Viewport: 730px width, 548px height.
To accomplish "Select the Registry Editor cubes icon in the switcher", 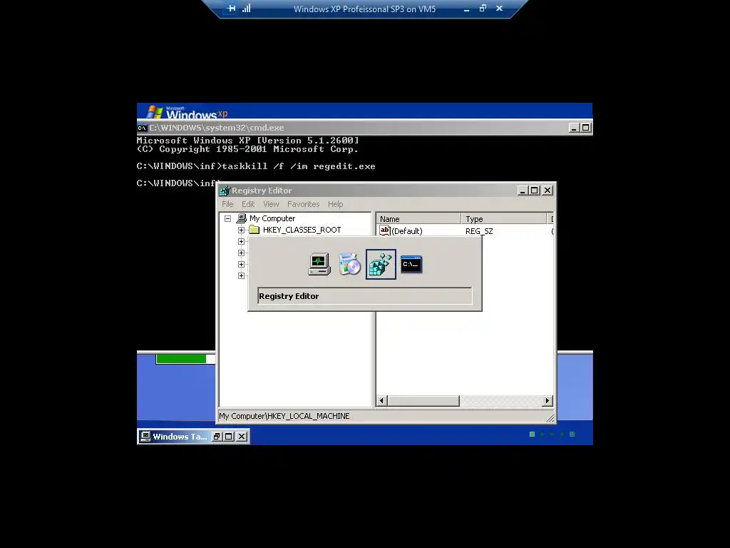I will point(381,264).
